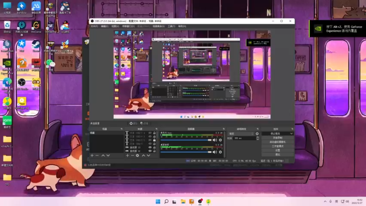Screen dimensions: 366x206
Task: Pop out the Scene Transitions dock
Action: tap(258, 129)
